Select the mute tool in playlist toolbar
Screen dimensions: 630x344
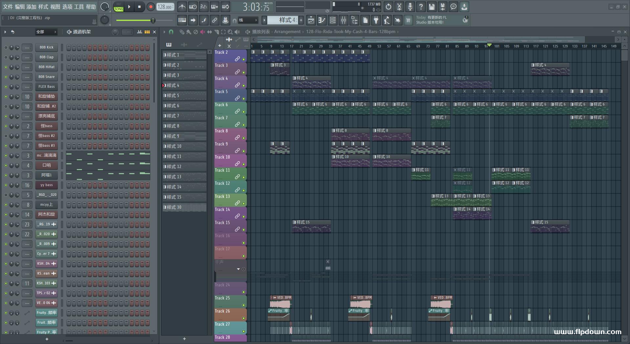[x=202, y=32]
